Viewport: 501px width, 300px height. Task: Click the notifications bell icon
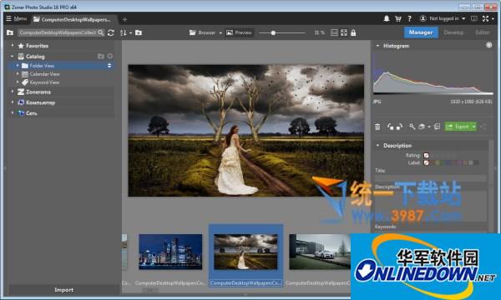387,18
